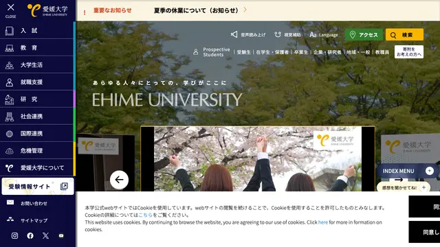
Task: Click the lower black 同意し cookie button
Action: [x=424, y=232]
